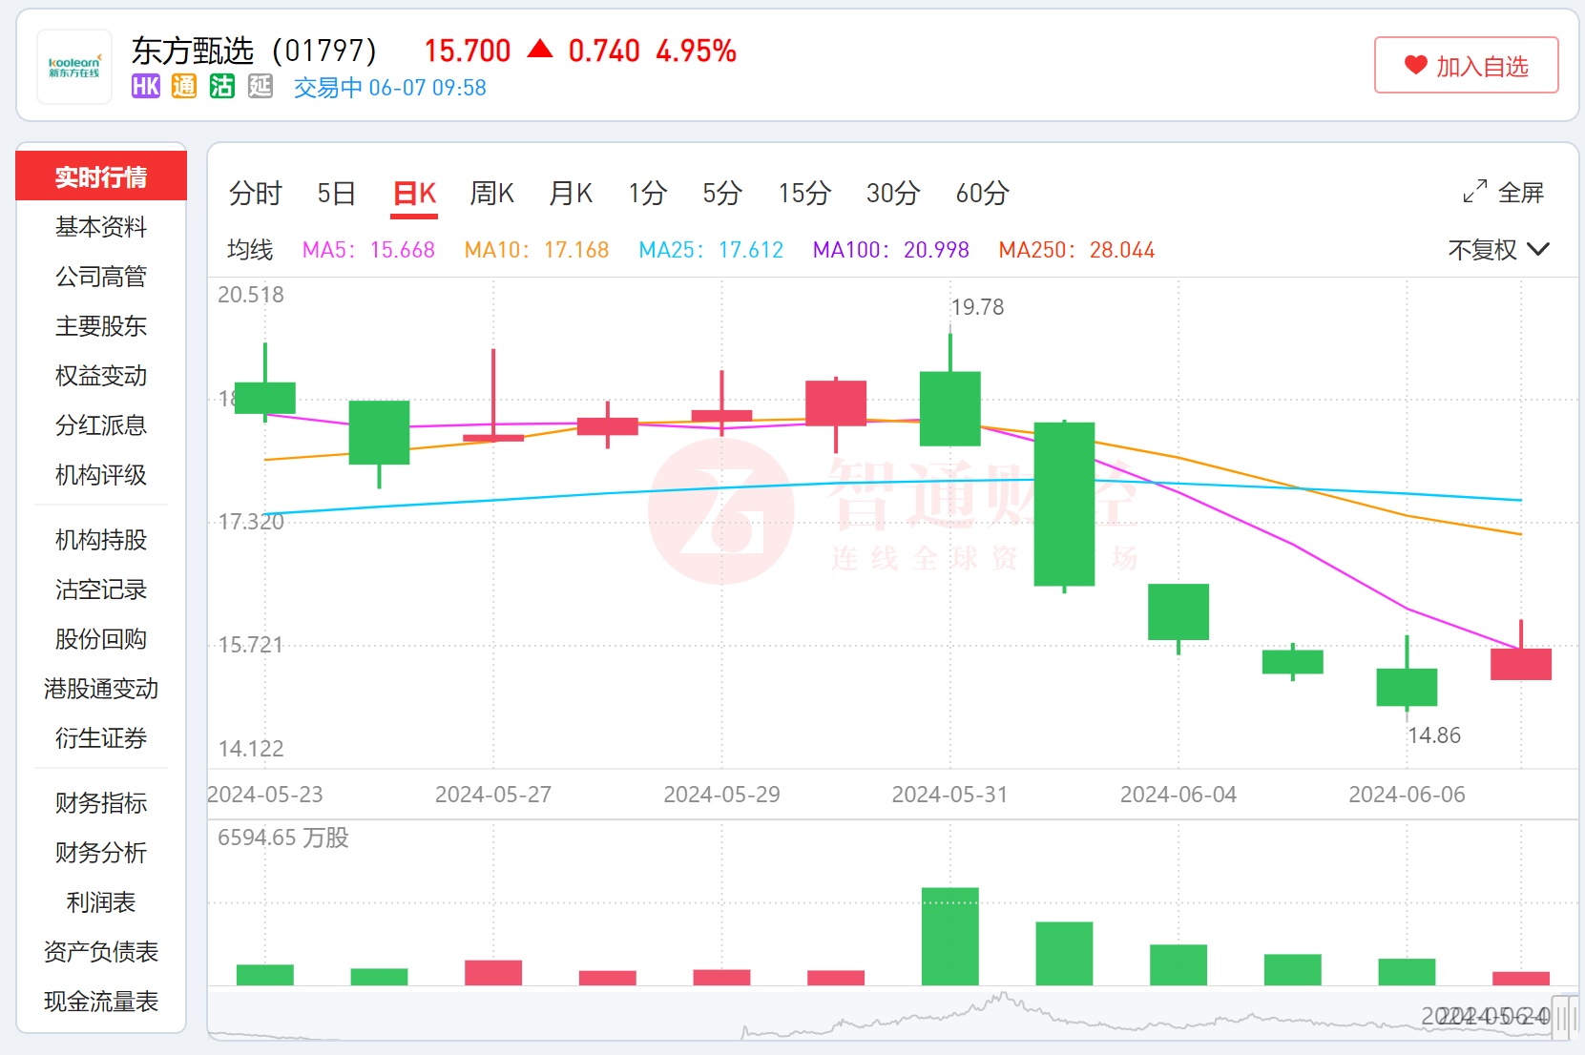The height and width of the screenshot is (1055, 1585).
Task: Switch to 5日 five-day chart
Action: click(336, 194)
